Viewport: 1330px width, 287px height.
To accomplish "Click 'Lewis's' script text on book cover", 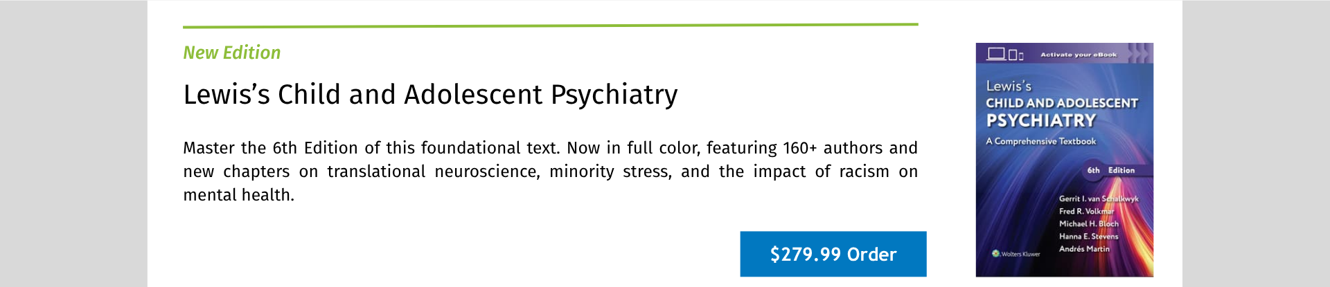I will click(x=1009, y=86).
